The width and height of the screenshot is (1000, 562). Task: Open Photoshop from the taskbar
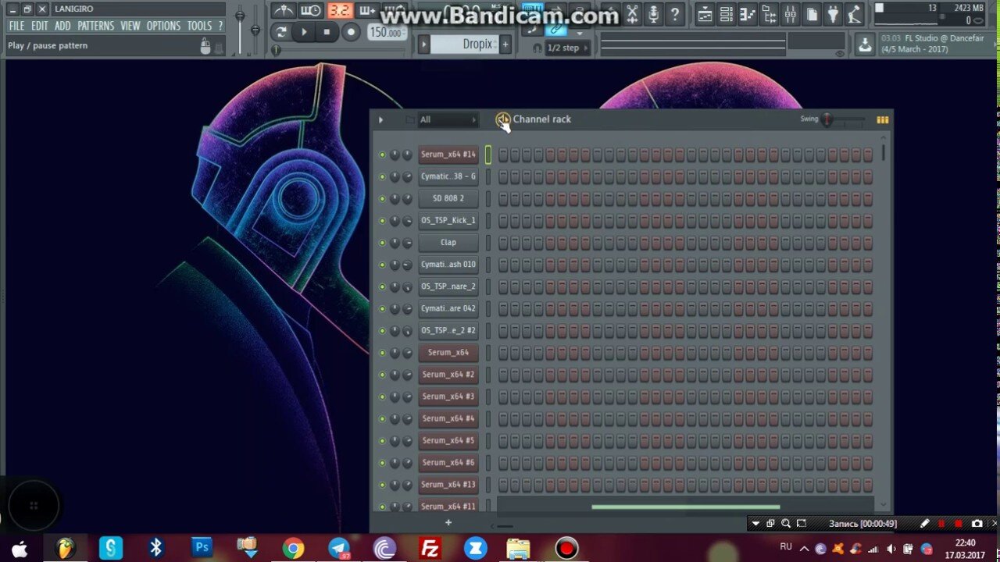(202, 548)
